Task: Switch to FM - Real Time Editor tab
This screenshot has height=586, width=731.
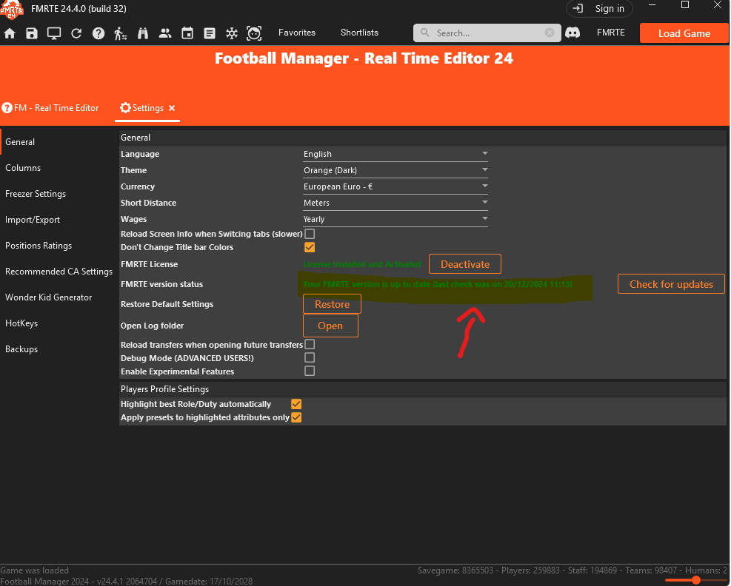Action: (51, 108)
